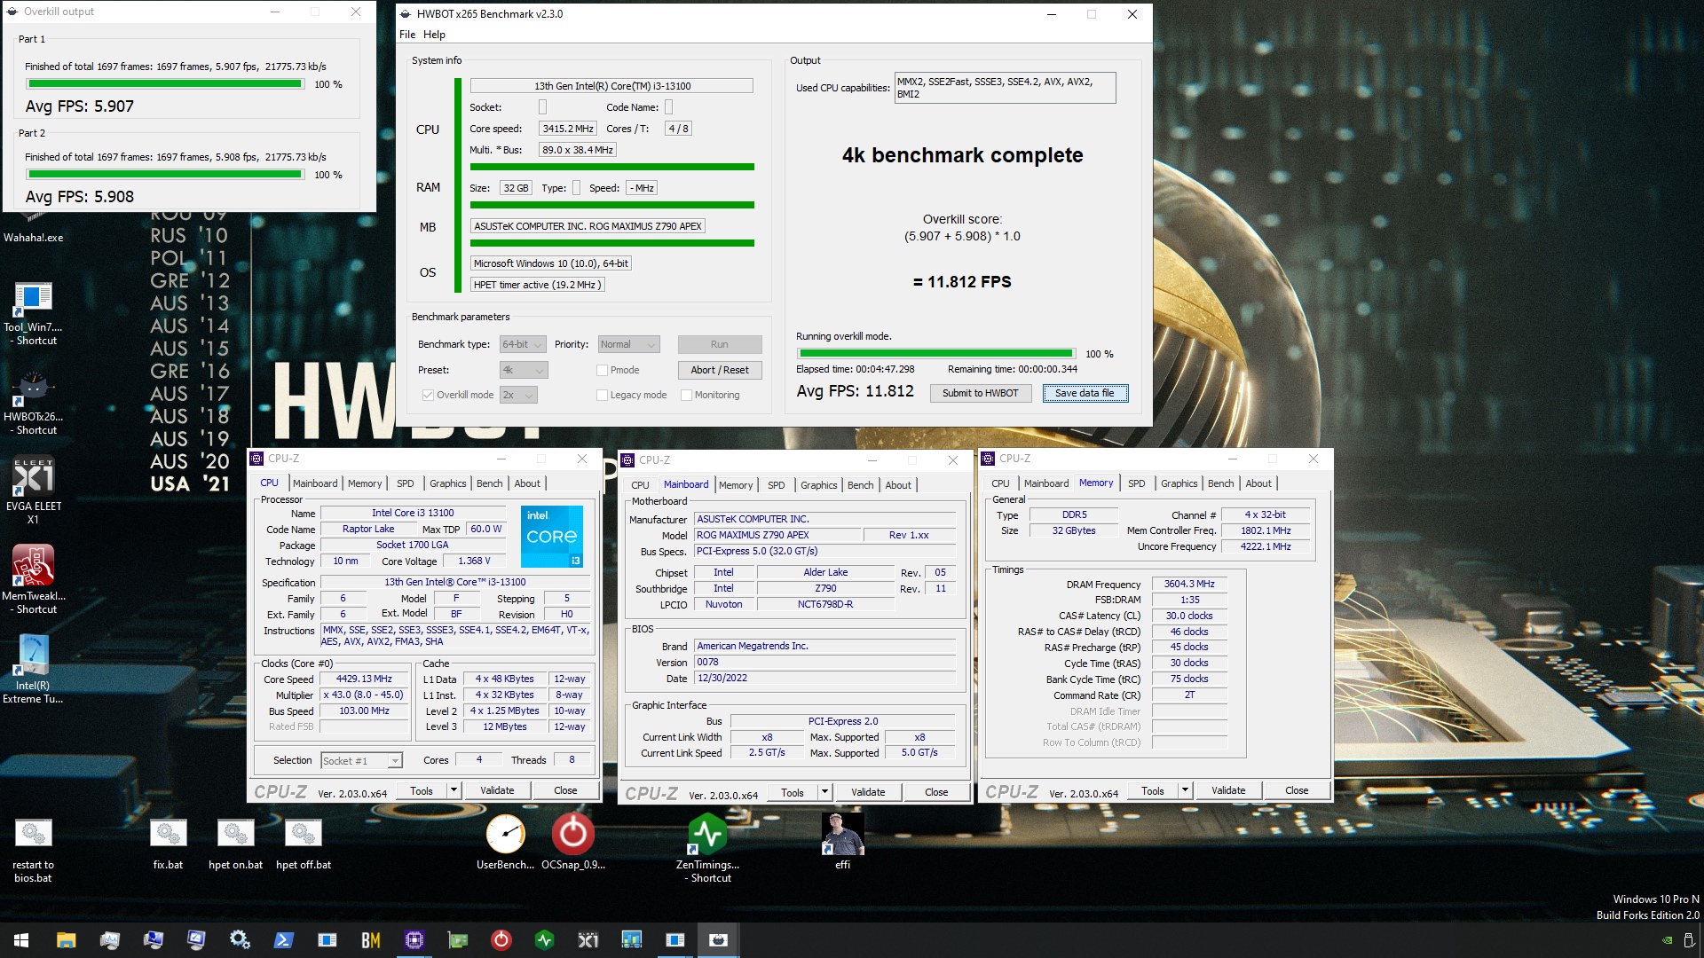Click DRAM Frequency value 3604.3 MHz
Viewport: 1704px width, 958px height.
pos(1189,584)
